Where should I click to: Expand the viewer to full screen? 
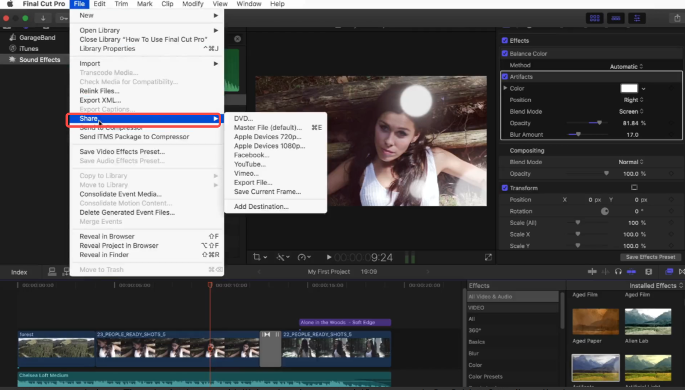[488, 256]
